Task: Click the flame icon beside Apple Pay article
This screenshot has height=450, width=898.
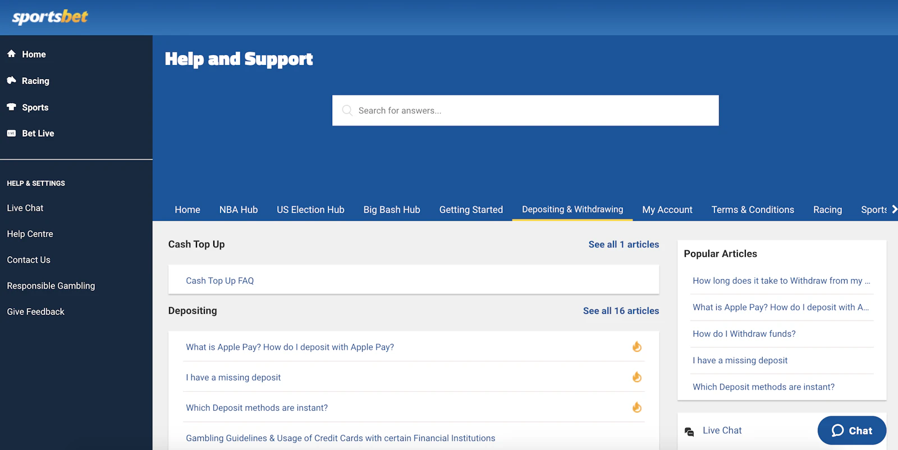Action: point(637,347)
